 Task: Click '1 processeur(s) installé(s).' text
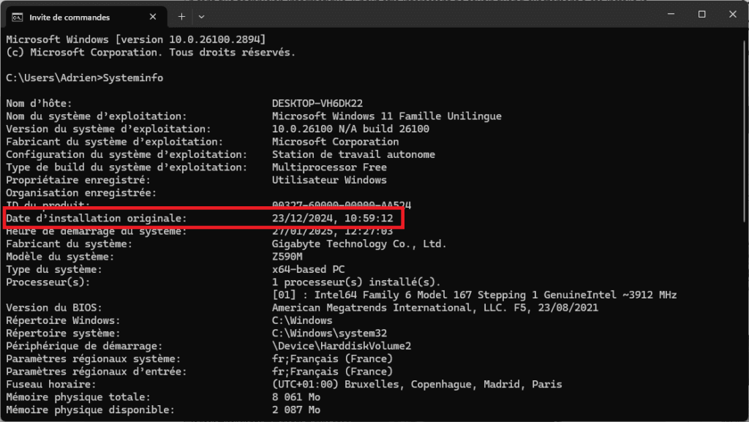click(x=356, y=282)
